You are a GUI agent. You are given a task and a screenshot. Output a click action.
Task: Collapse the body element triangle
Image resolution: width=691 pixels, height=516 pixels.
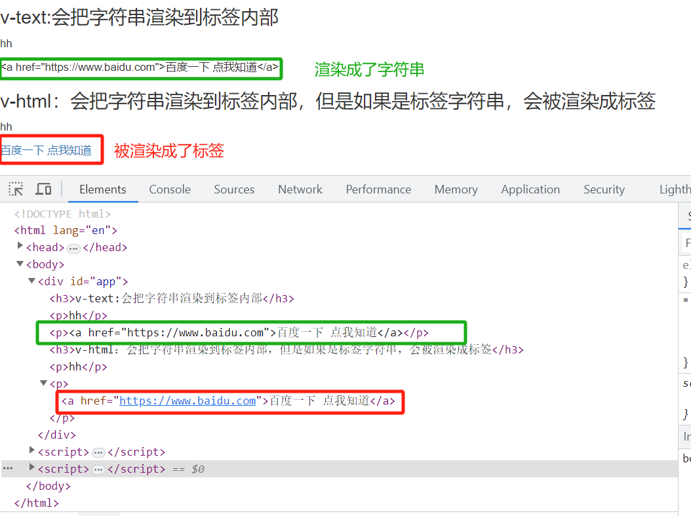(20, 264)
